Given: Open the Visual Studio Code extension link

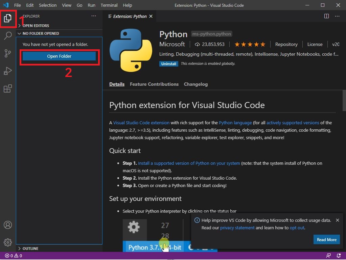Looking at the screenshot, I should [141, 123].
